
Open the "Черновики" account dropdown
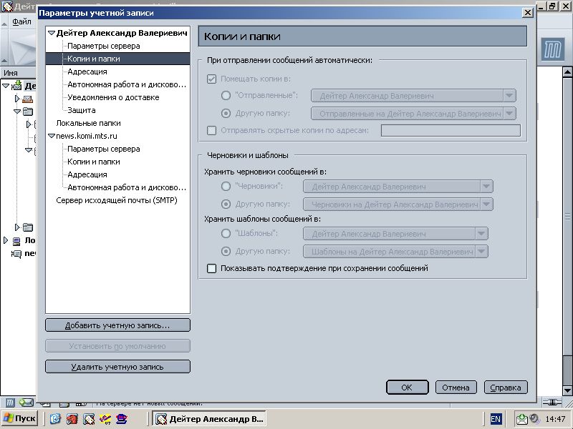pos(398,187)
